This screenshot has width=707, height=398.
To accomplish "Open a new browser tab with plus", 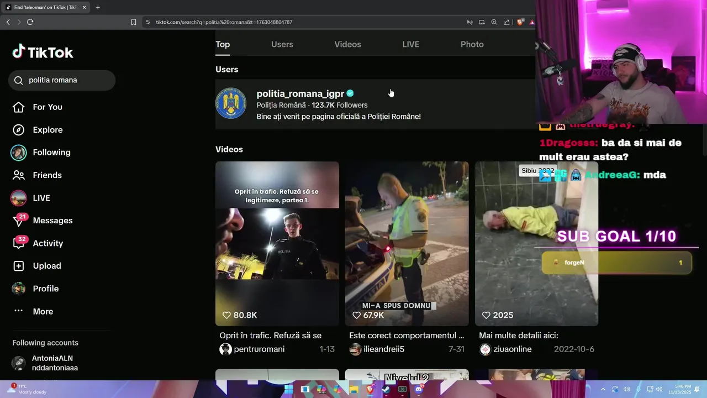I will (x=98, y=7).
